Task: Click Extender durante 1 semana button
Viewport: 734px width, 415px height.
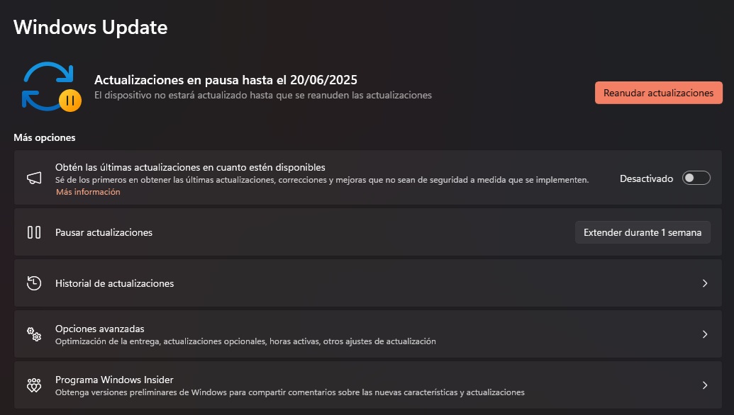Action: [x=643, y=232]
